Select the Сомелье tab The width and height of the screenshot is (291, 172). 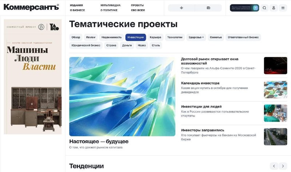click(216, 37)
